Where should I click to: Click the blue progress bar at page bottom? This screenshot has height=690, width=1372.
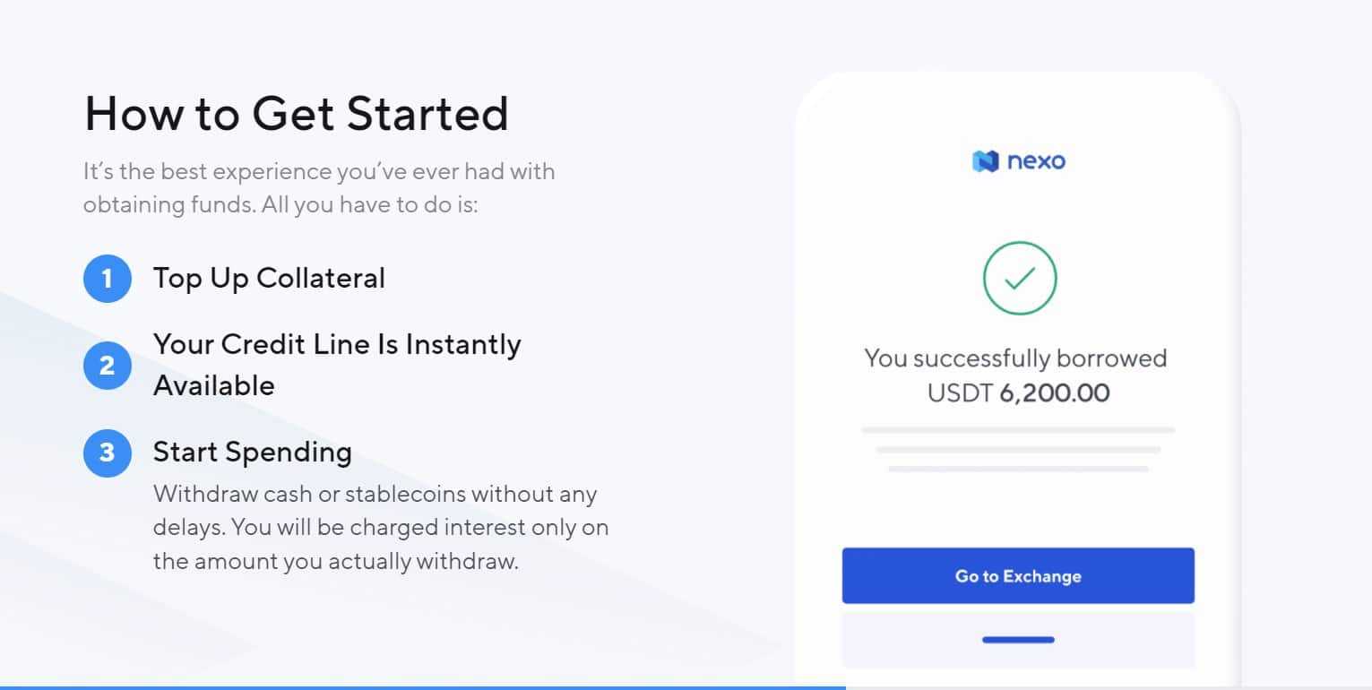pyautogui.click(x=421, y=687)
